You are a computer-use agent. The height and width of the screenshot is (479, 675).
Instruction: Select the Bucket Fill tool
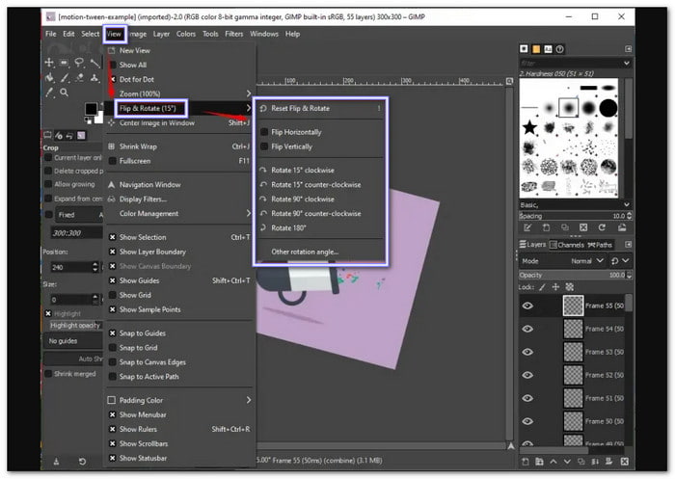pos(49,78)
